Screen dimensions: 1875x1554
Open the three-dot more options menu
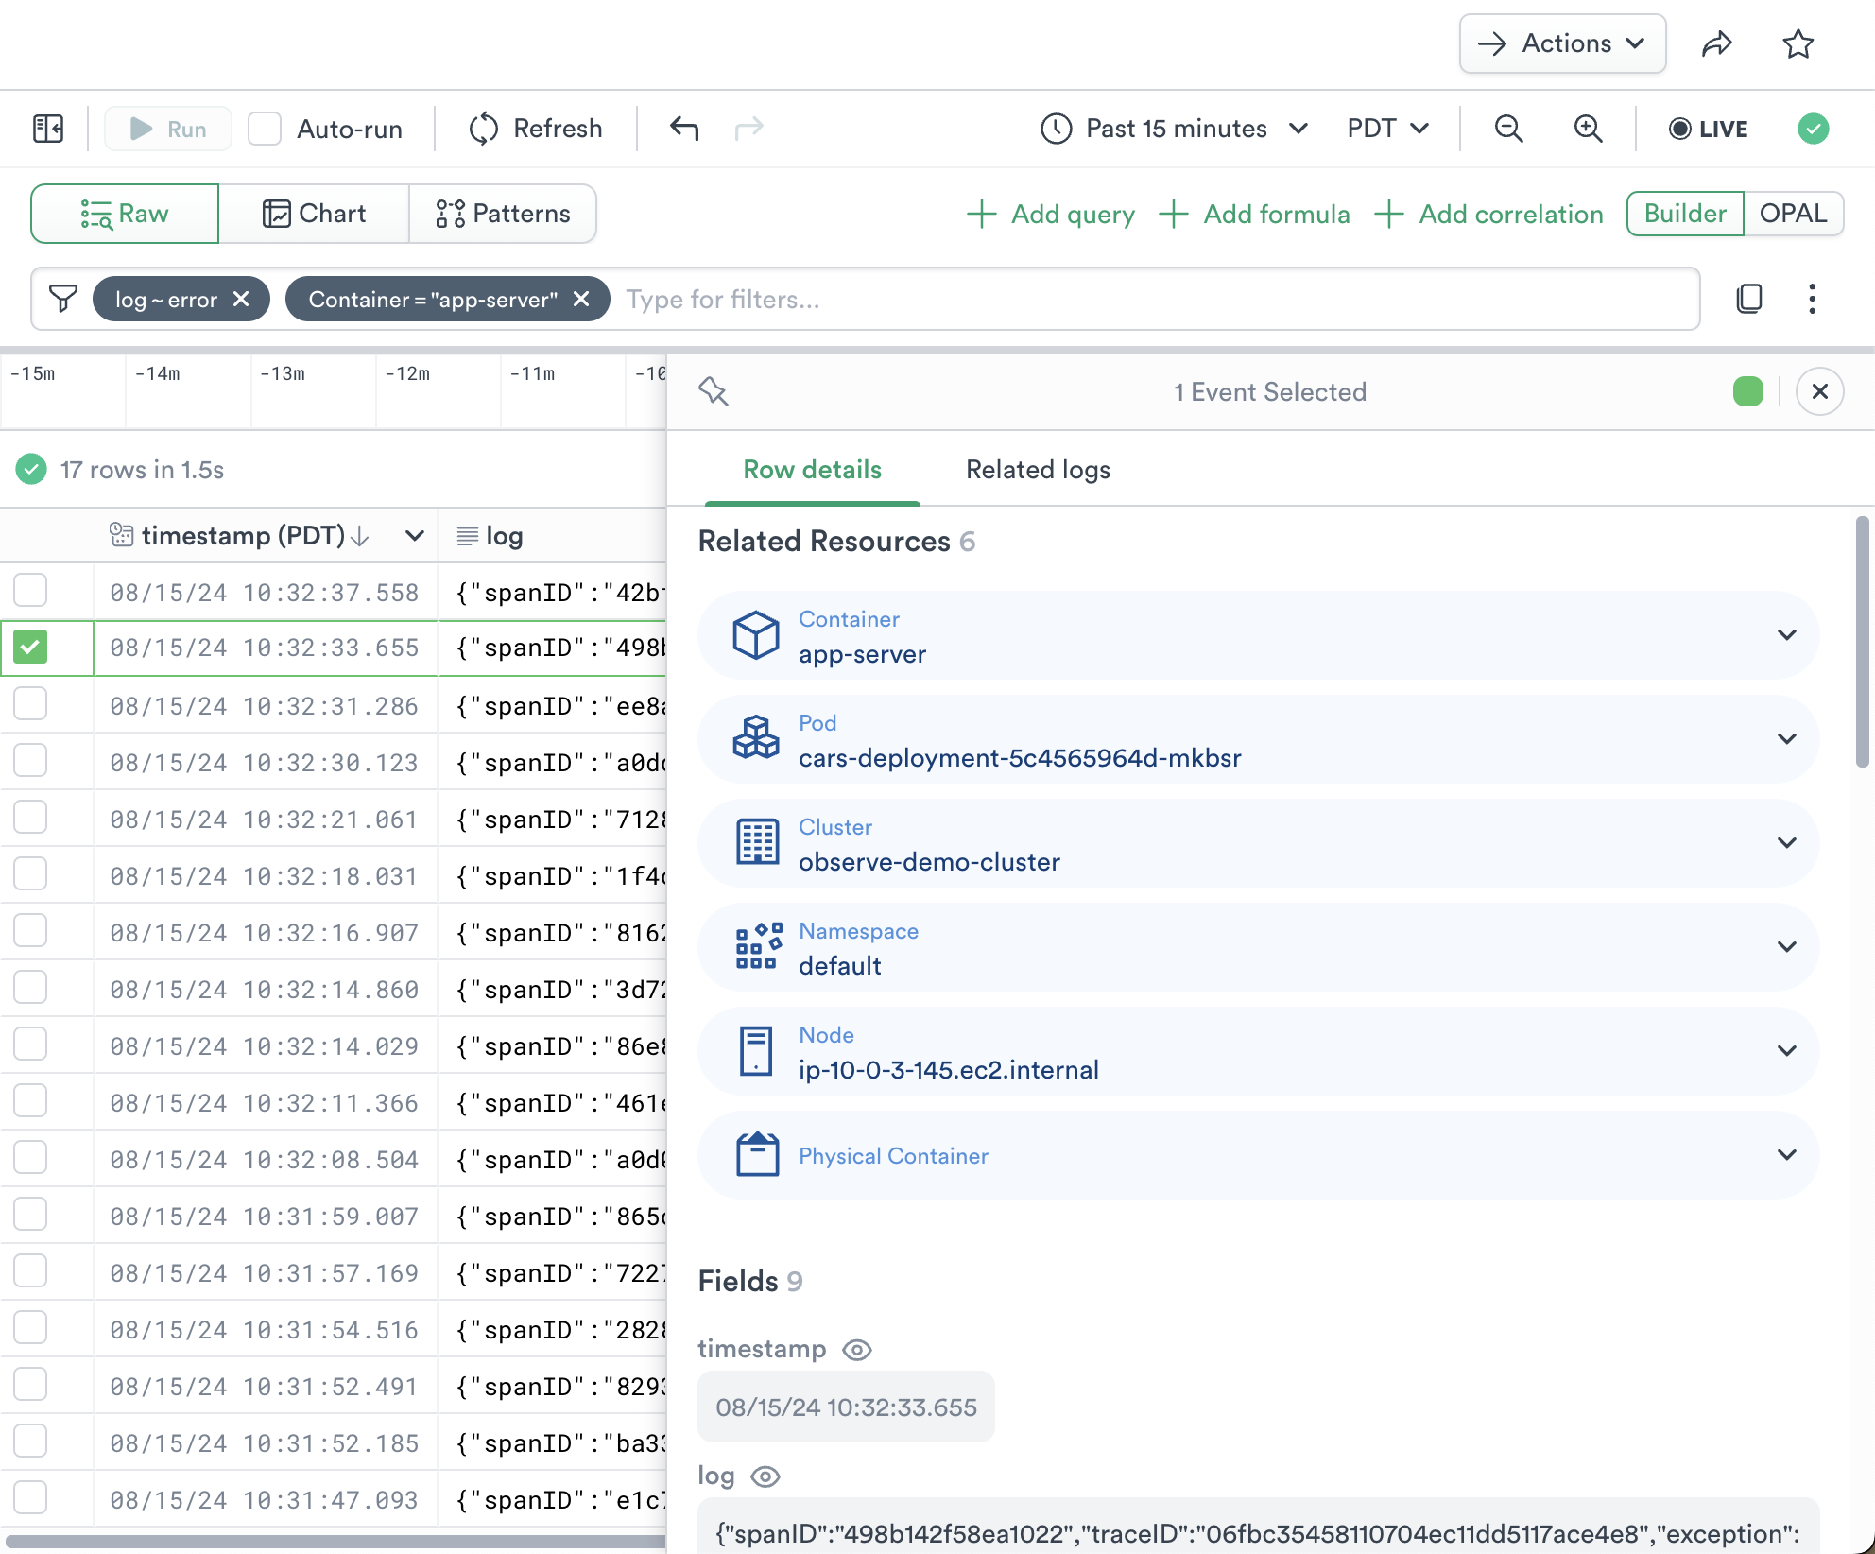[1812, 299]
